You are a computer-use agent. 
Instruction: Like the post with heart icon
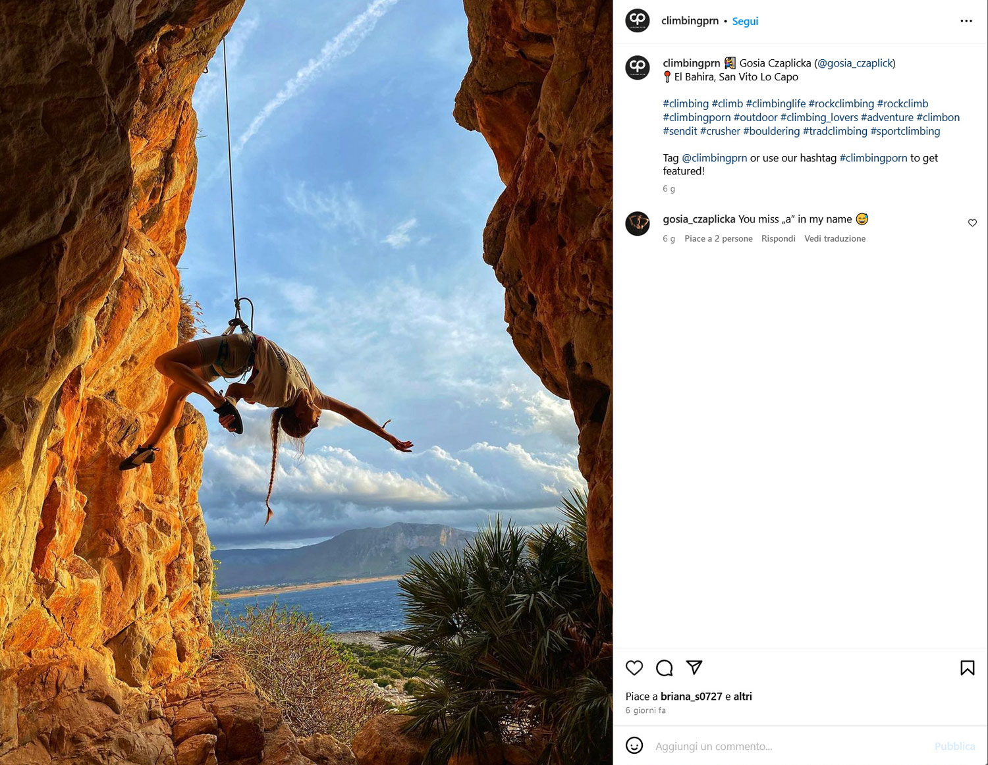634,668
